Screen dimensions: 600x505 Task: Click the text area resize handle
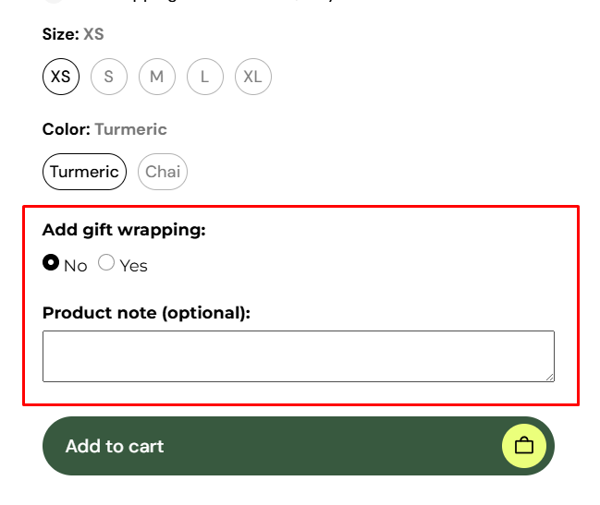coord(549,377)
